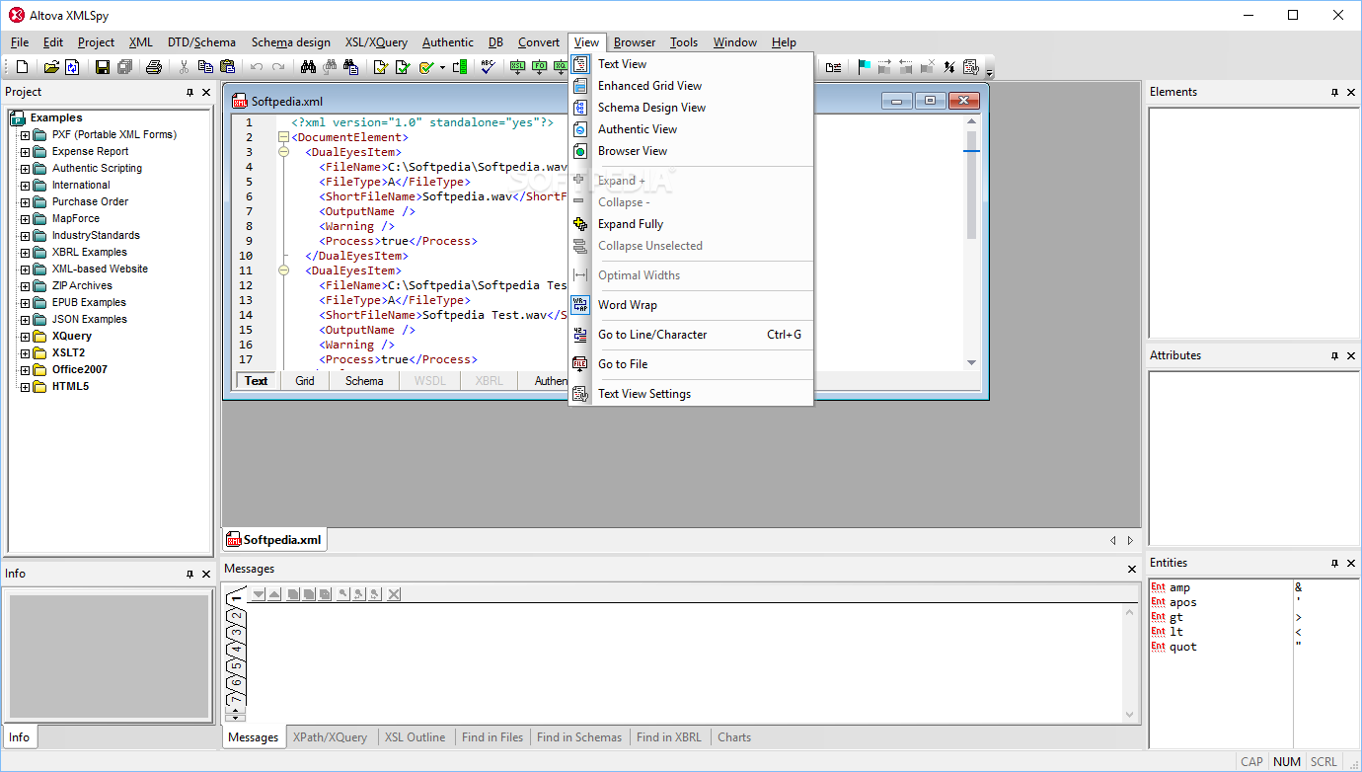Click the Reload document icon
1362x772 pixels.
tap(72, 67)
